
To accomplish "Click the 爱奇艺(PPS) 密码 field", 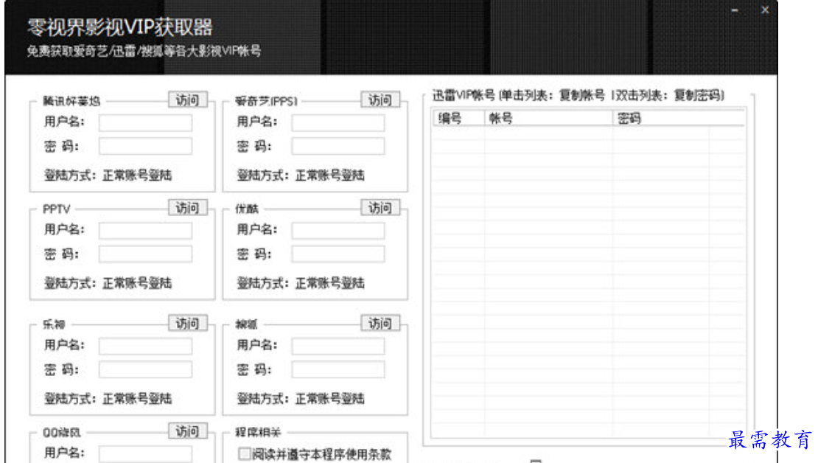I will 338,146.
